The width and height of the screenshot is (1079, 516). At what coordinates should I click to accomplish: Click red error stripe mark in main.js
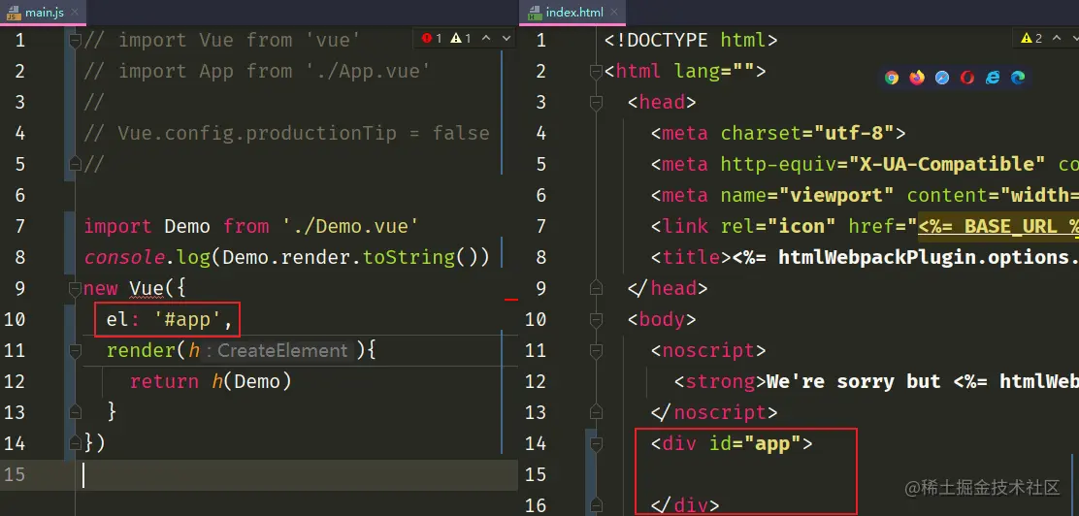510,300
